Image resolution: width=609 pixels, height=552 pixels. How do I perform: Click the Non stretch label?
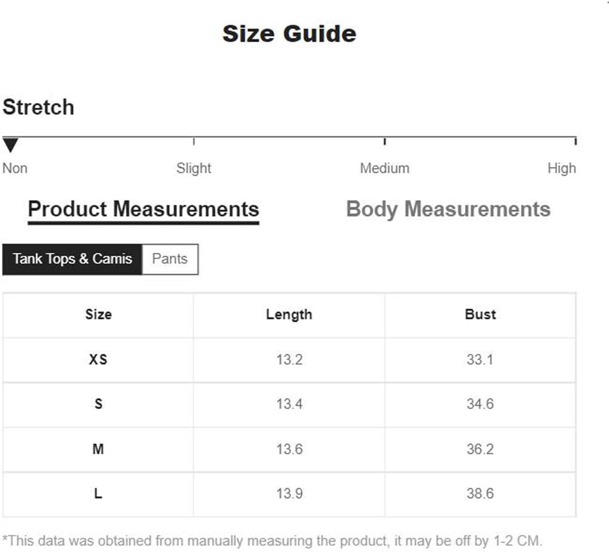coord(15,168)
